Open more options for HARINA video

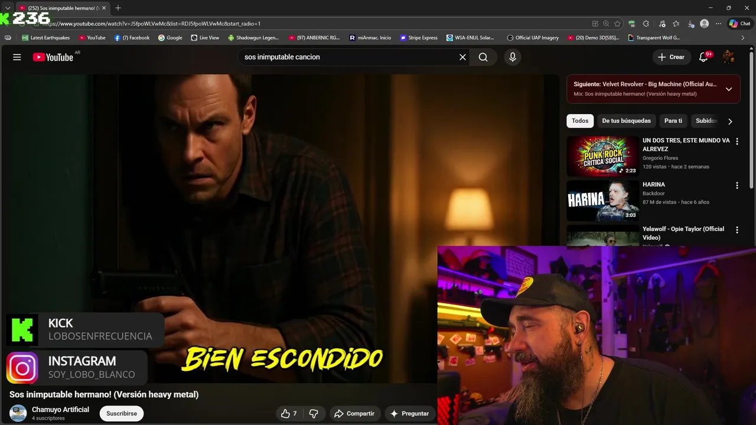[x=737, y=185]
